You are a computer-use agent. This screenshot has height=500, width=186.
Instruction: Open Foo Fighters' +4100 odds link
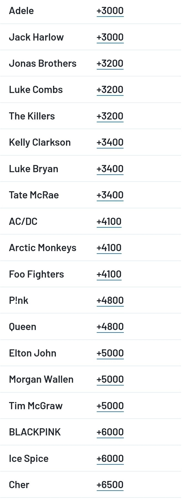109,274
